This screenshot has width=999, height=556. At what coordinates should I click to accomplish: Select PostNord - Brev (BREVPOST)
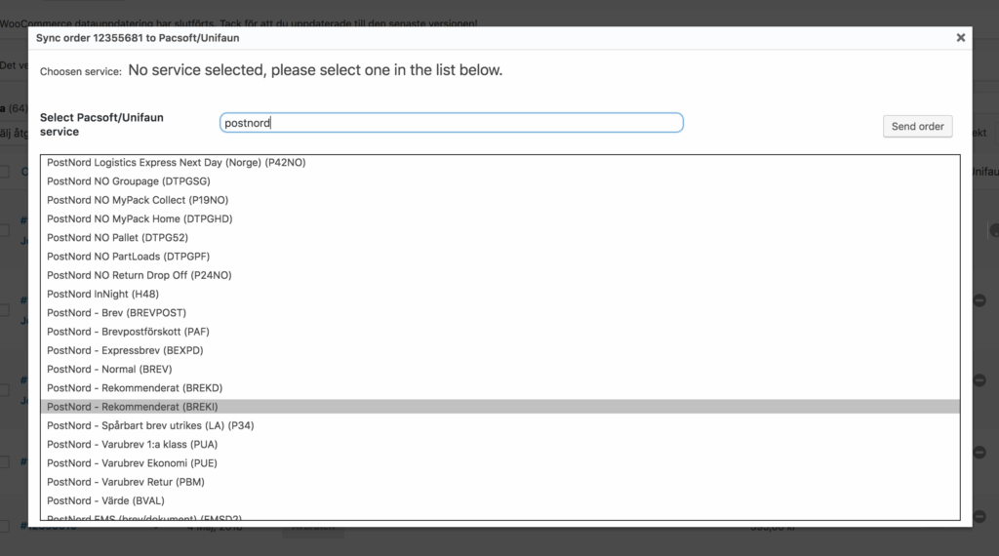click(x=116, y=313)
